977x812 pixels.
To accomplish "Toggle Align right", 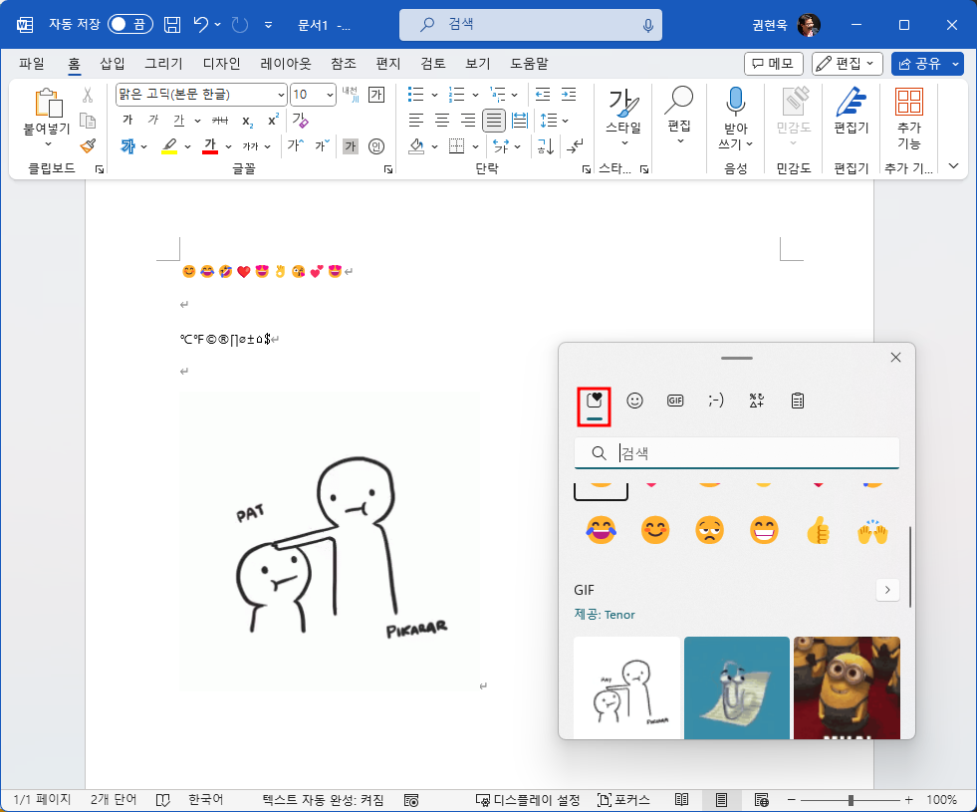I will [x=468, y=121].
